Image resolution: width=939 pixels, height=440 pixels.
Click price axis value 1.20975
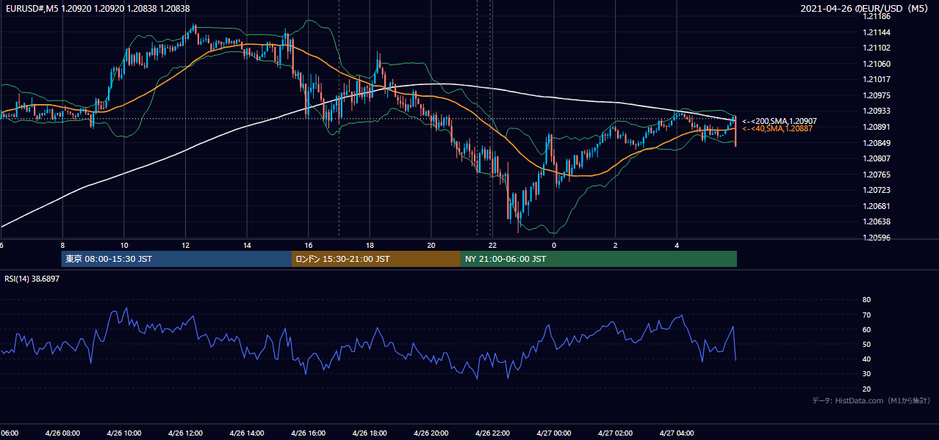tap(877, 95)
